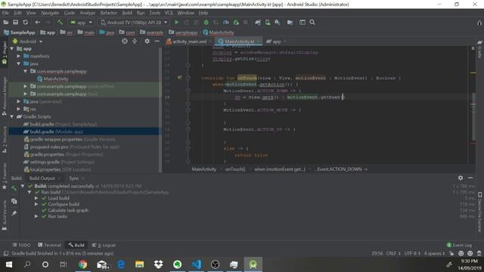
Task: Expand the Load build node
Action: click(x=36, y=198)
